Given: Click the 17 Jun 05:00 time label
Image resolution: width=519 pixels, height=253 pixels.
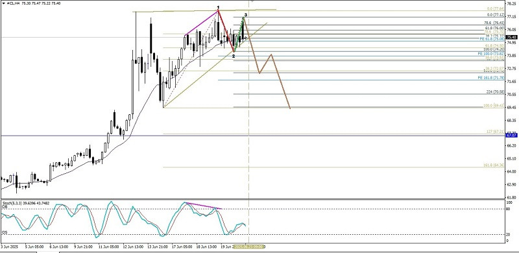Looking at the screenshot, I should (x=182, y=247).
